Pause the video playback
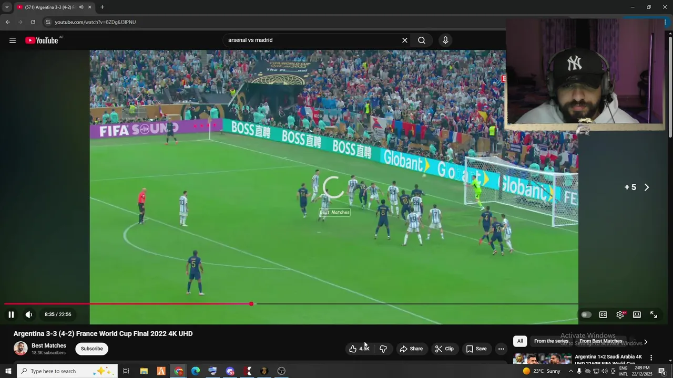Screen dimensions: 673x378 click(x=11, y=314)
